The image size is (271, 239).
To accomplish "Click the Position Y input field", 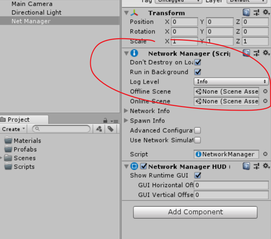I will (x=220, y=22).
